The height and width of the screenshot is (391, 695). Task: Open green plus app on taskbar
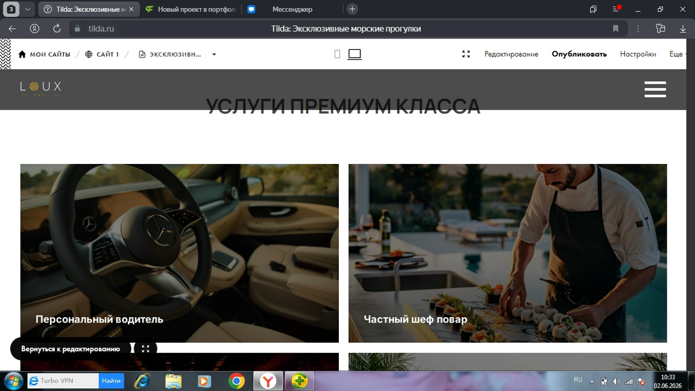pyautogui.click(x=300, y=381)
